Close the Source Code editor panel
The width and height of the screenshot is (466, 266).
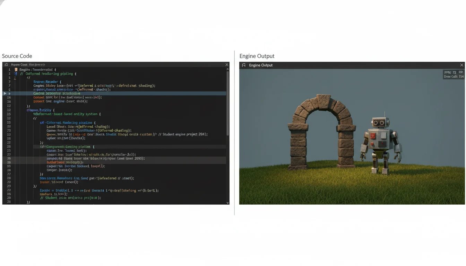click(227, 65)
